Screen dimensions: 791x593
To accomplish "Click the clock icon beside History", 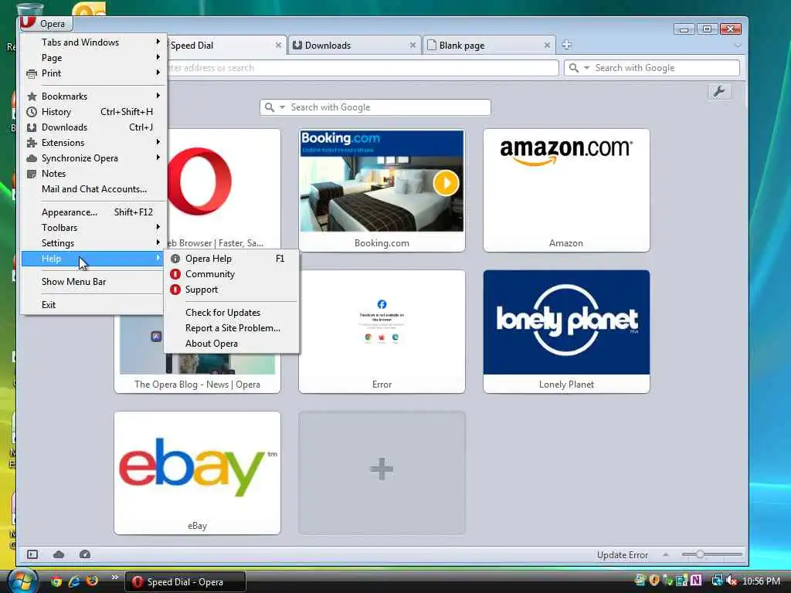I will pos(32,112).
